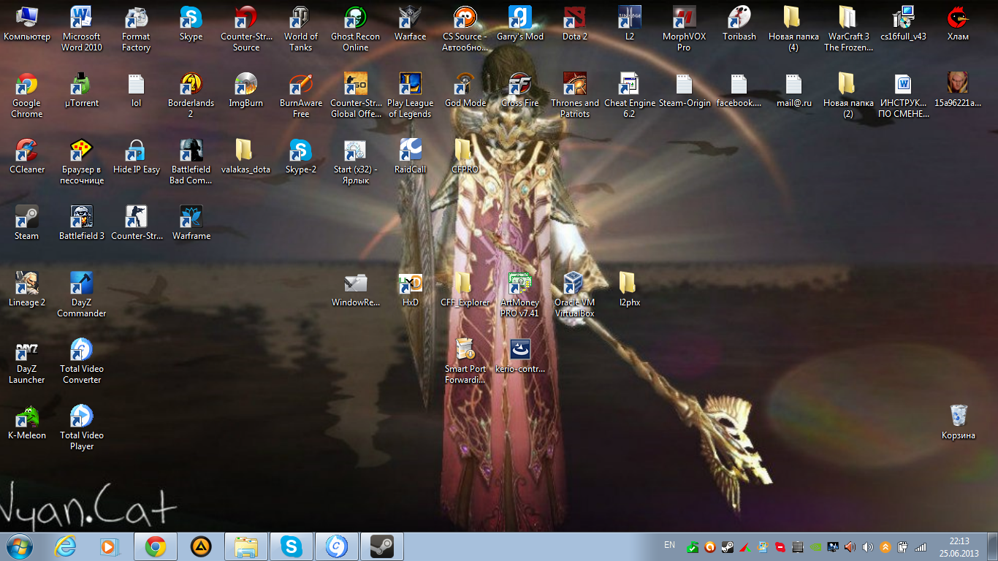Screen dimensions: 998x561
Task: Select Play League of Legends icon
Action: [411, 95]
